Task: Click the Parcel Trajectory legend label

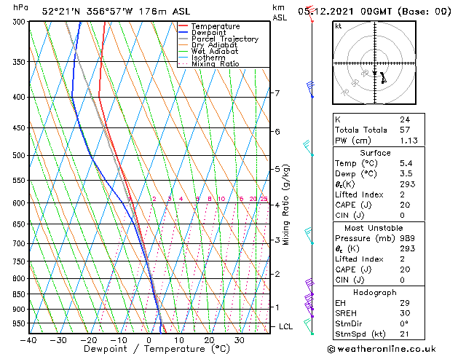Action: tap(225, 39)
